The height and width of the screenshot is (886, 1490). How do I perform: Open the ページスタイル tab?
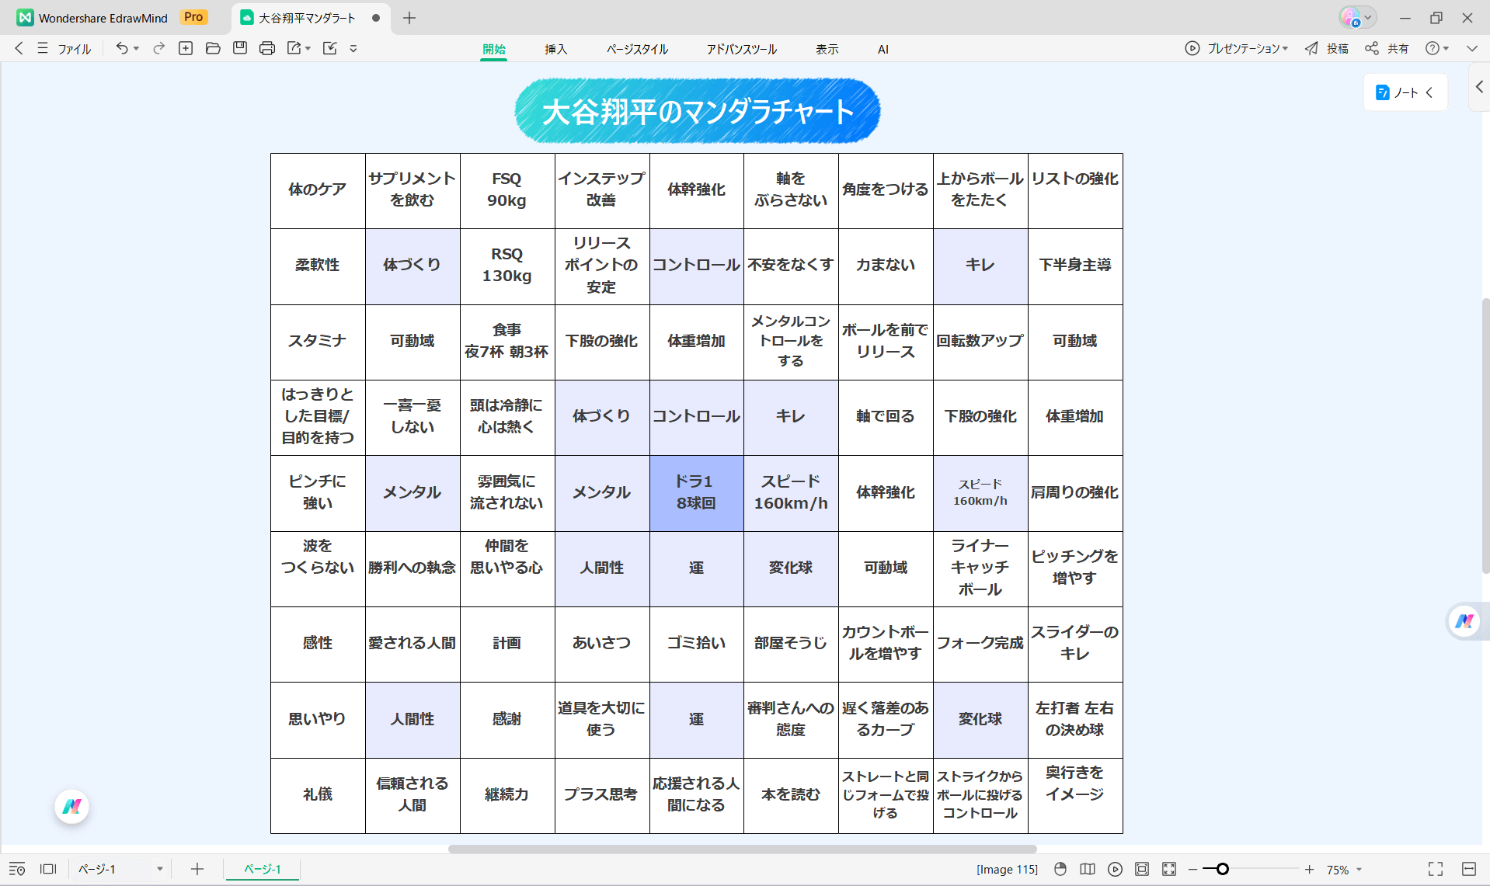pyautogui.click(x=637, y=49)
